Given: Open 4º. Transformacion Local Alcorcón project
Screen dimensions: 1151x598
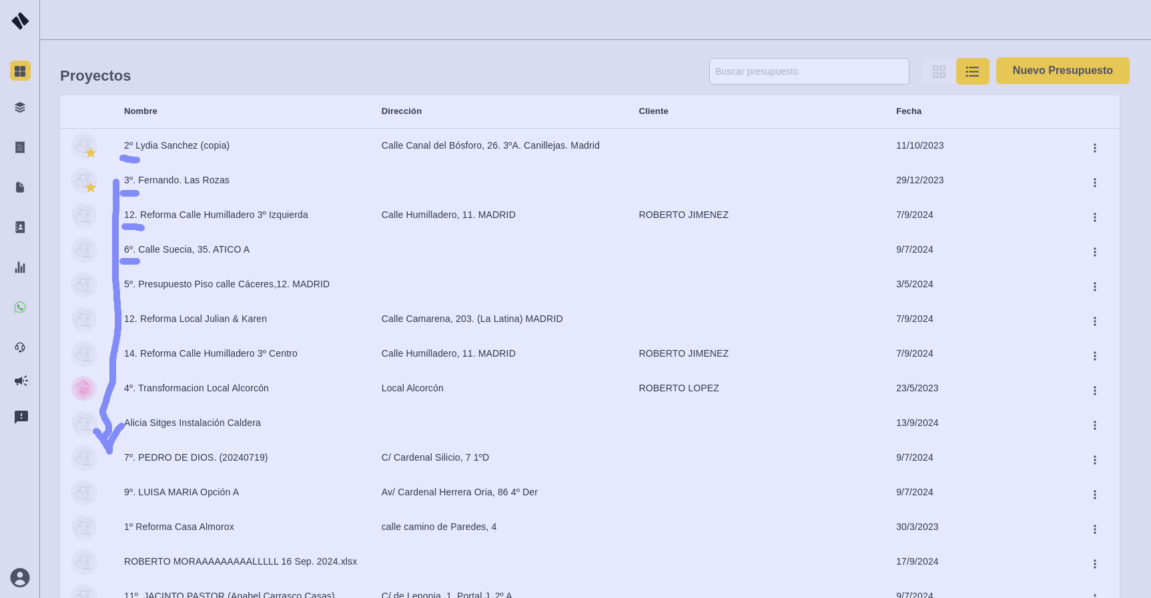Looking at the screenshot, I should [x=196, y=388].
